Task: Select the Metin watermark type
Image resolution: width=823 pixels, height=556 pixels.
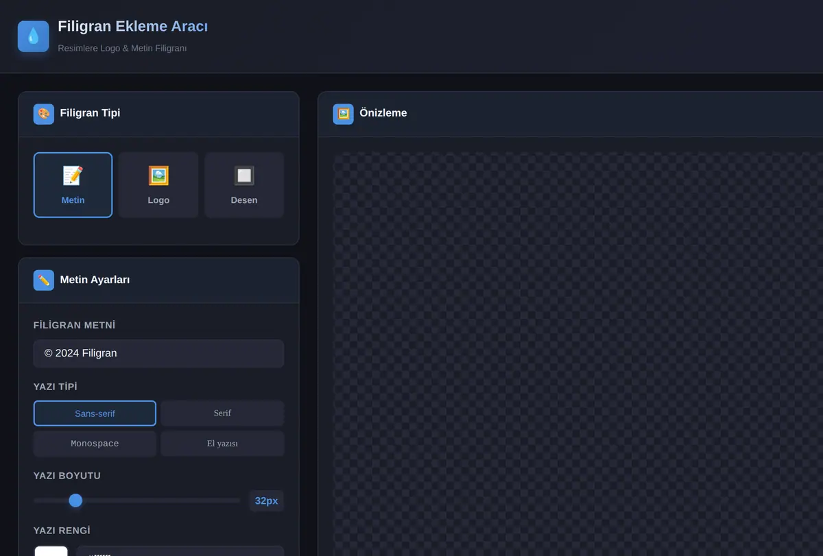Action: tap(73, 185)
